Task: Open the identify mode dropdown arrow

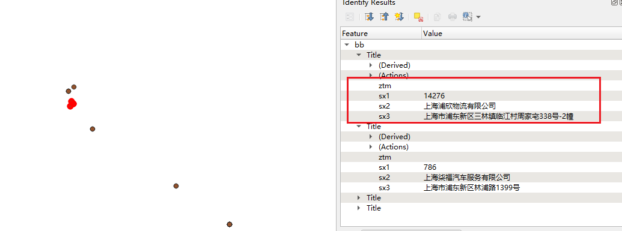Action: click(x=478, y=17)
